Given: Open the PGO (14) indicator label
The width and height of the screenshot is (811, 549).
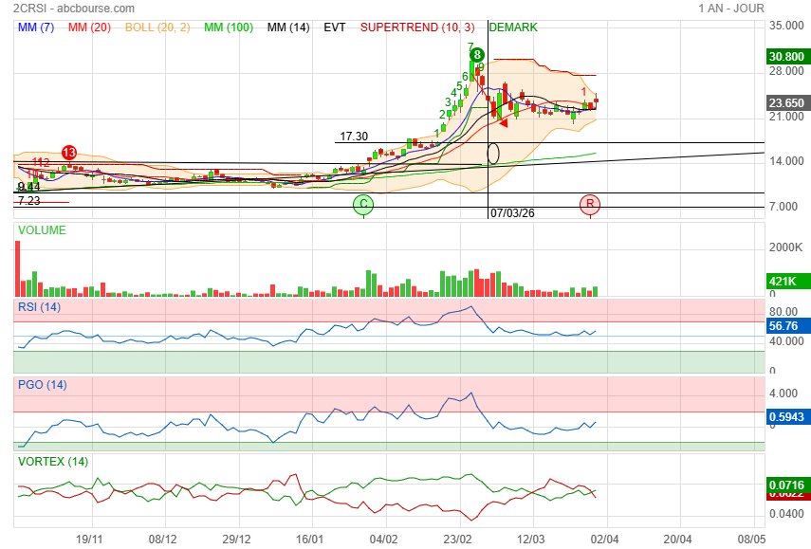Looking at the screenshot, I should (42, 385).
